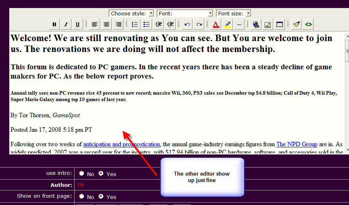Toggle bold formatting in the editor toolbar
Screen dimensions: 349x205
point(54,25)
